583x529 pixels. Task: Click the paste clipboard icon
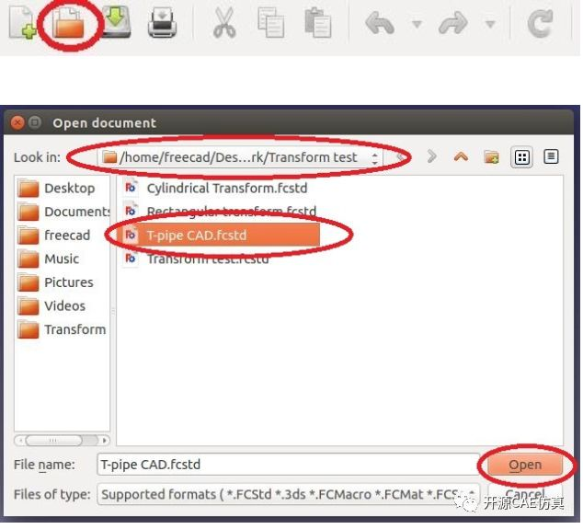click(x=317, y=23)
